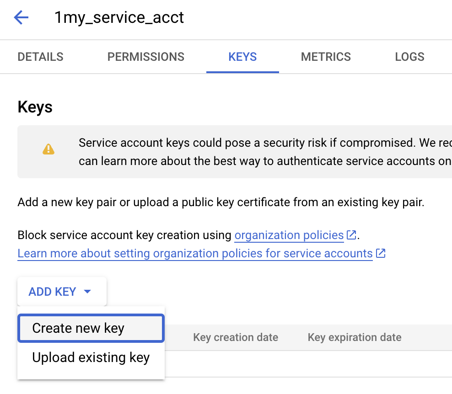452x394 pixels.
Task: View the LOGS tab
Action: click(409, 57)
